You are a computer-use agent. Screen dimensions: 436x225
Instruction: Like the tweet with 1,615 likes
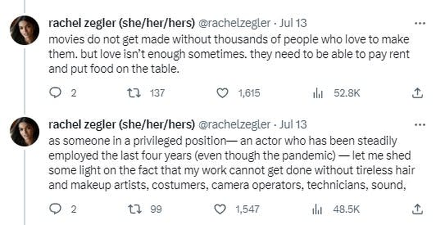pyautogui.click(x=222, y=93)
